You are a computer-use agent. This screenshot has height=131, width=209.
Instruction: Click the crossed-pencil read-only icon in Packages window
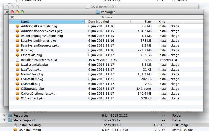tap(12, 17)
